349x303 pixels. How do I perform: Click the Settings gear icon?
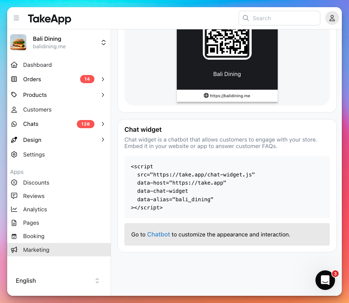[x=14, y=155]
